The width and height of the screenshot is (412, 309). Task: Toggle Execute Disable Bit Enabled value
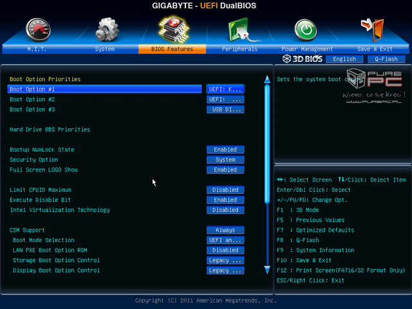point(225,200)
